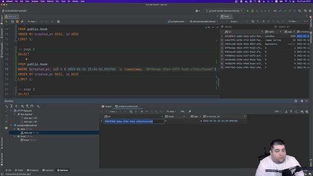Open the 9 rows page size dropdown
Viewport: 313px width, 176px height.
point(234,22)
